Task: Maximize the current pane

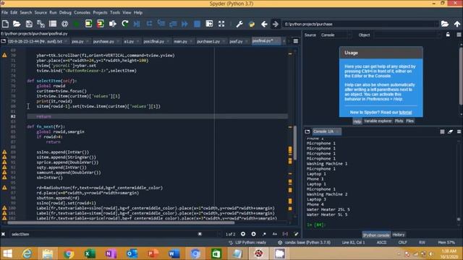Action: (x=209, y=24)
